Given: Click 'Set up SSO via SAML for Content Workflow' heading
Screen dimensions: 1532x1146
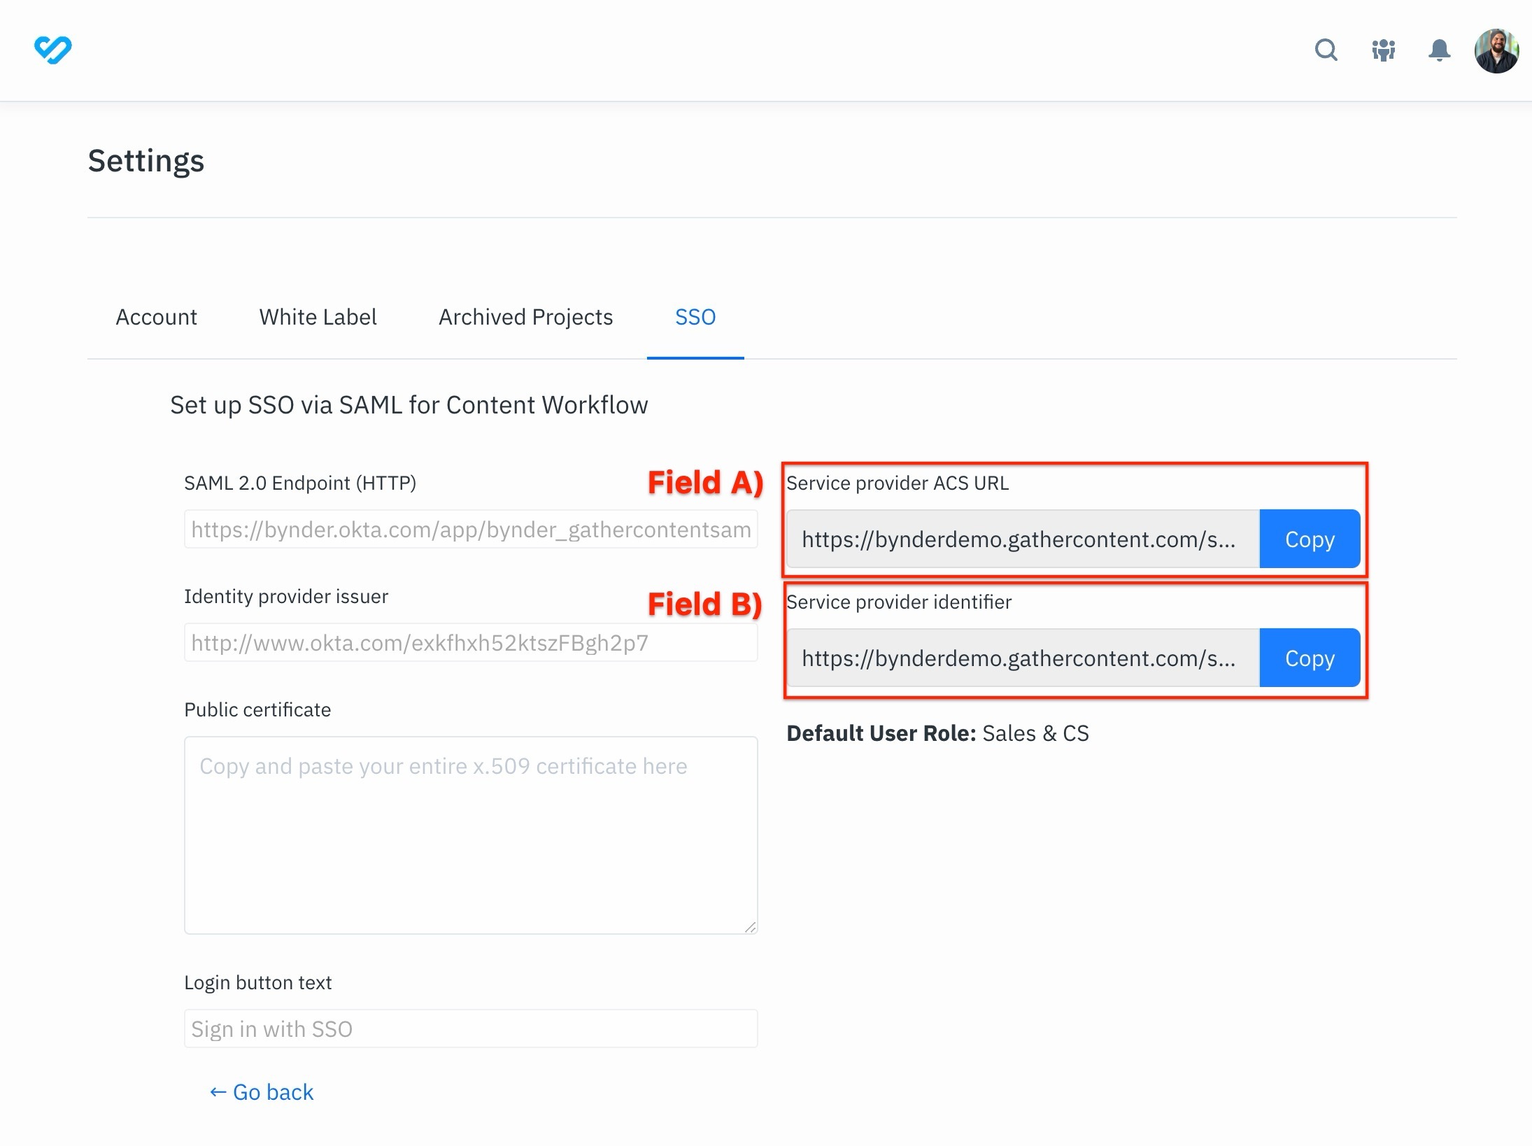Looking at the screenshot, I should [409, 405].
